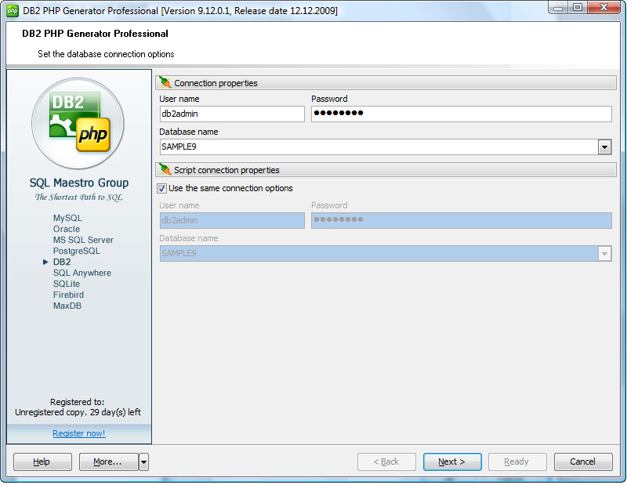Open the Database name dropdown for SAMPLE9

click(604, 147)
